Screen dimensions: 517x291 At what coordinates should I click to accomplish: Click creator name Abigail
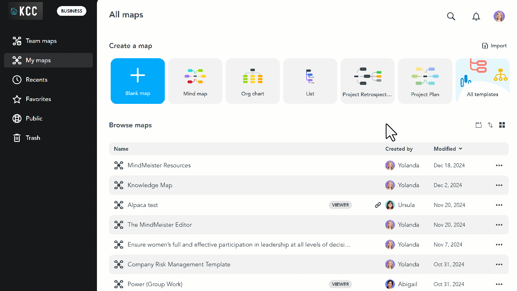[407, 284]
